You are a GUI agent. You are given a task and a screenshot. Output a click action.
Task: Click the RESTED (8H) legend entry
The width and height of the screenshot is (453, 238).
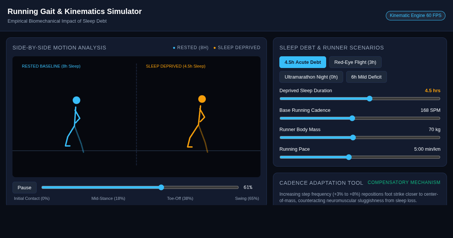click(191, 48)
